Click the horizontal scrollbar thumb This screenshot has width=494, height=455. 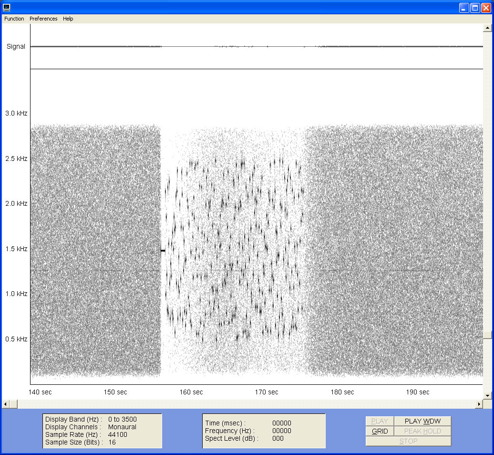coord(13,404)
